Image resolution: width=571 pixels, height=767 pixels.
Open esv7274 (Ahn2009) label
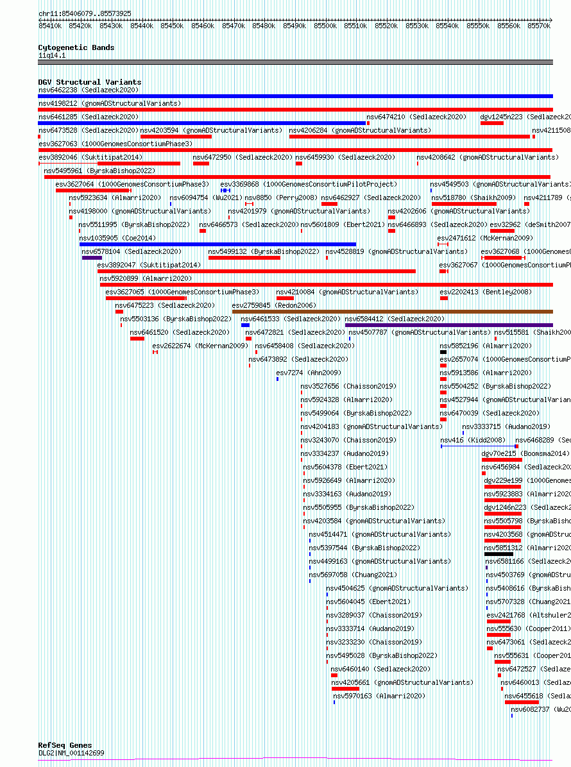(x=308, y=372)
